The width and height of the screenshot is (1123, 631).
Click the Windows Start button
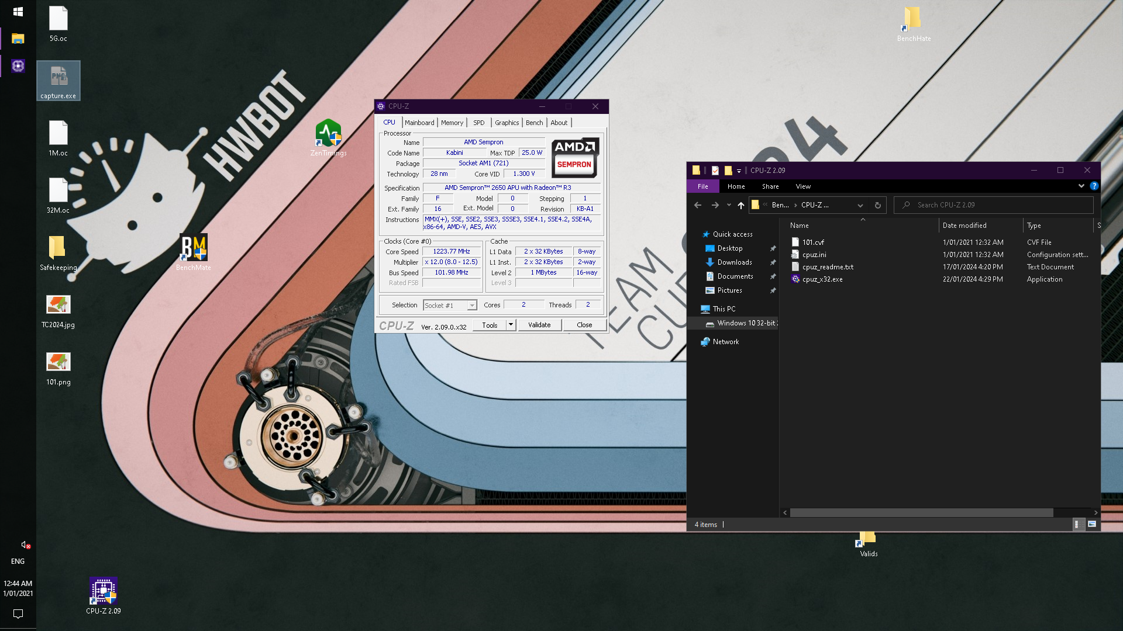pos(18,12)
